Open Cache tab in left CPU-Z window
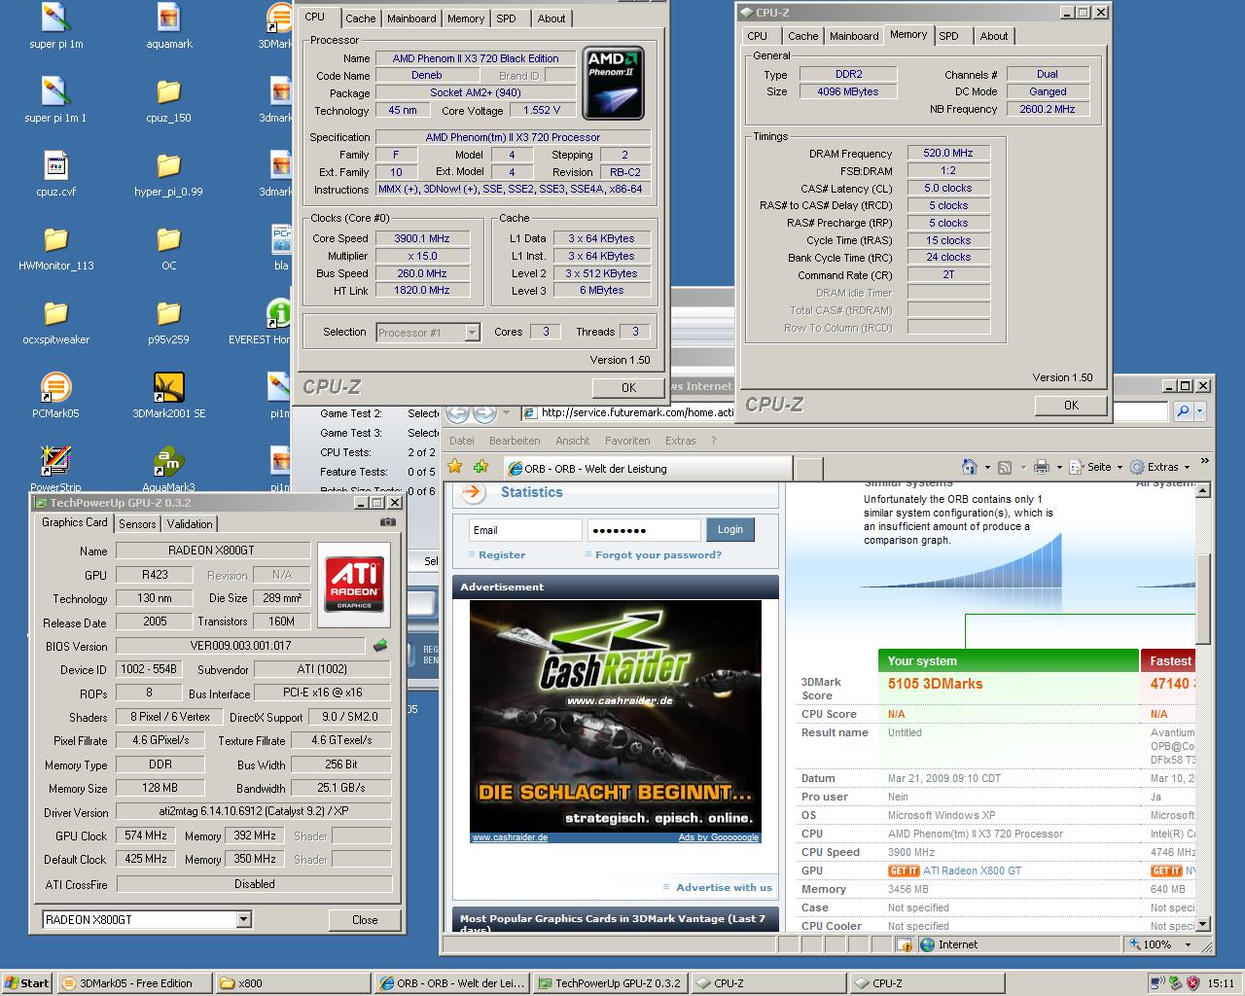Screen dimensions: 1245x996 [x=360, y=18]
